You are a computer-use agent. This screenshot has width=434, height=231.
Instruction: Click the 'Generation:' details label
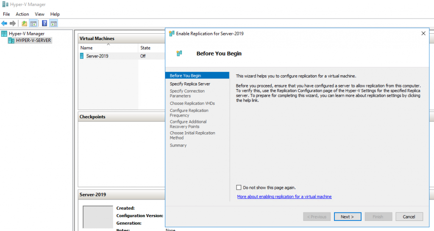pyautogui.click(x=129, y=223)
